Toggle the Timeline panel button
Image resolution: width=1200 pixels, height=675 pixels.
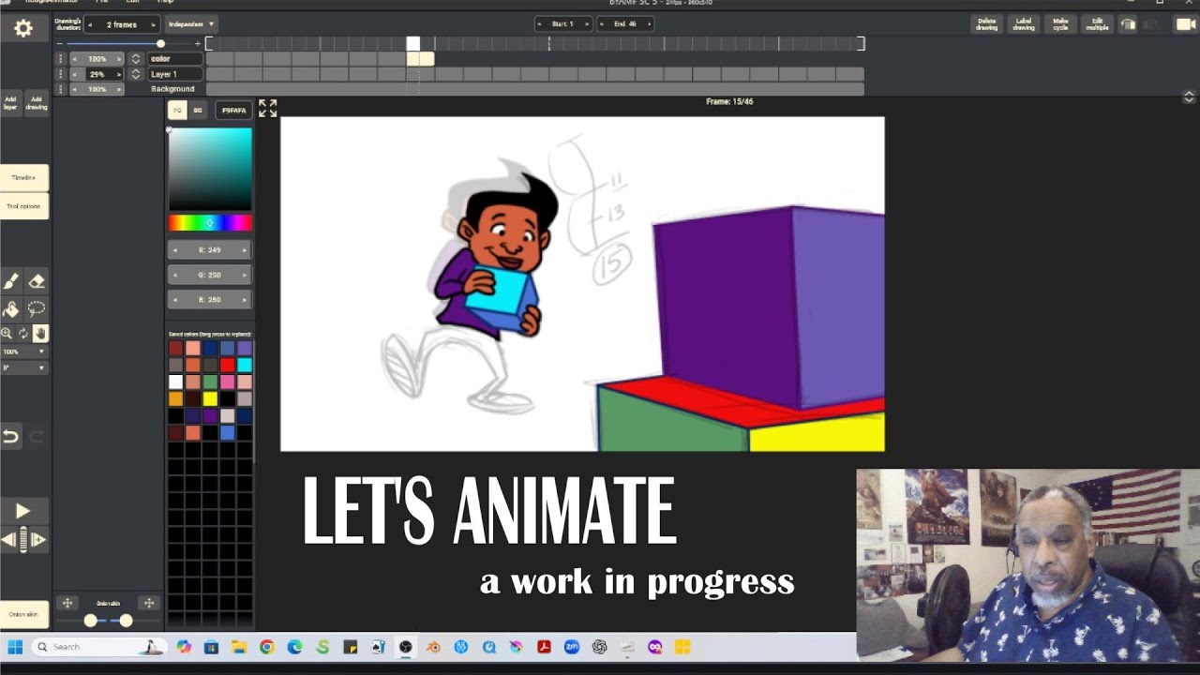23,177
